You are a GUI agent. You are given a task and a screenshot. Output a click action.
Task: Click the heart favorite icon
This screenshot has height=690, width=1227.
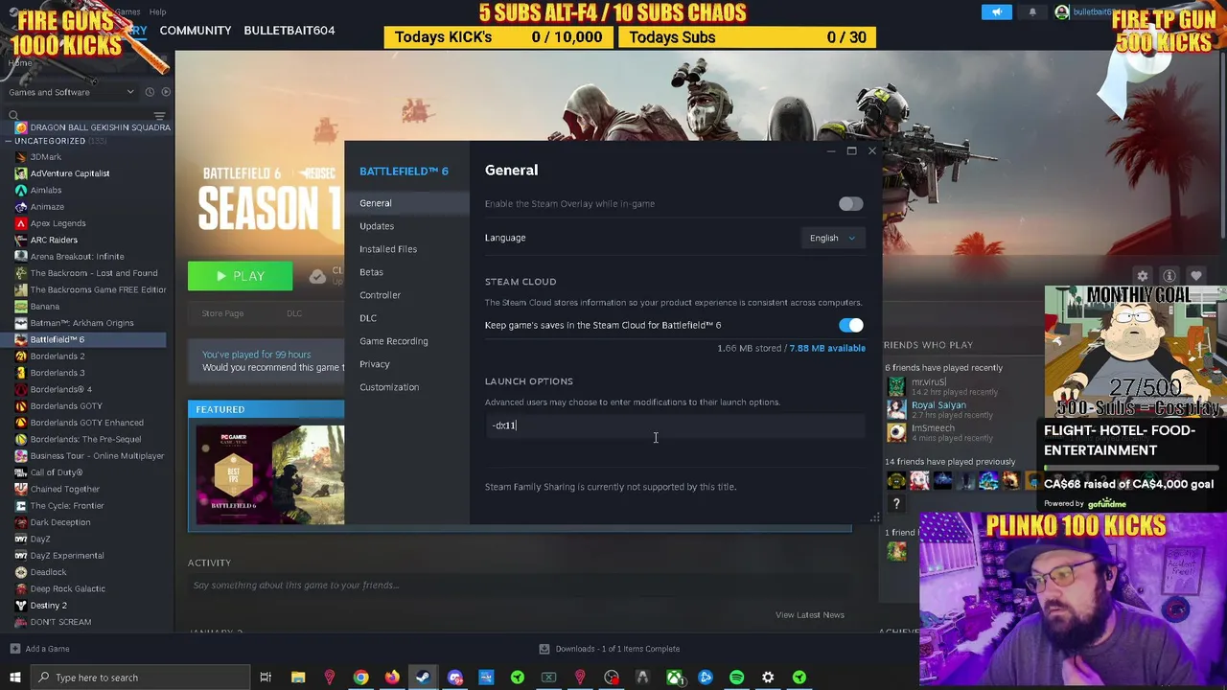[1196, 276]
